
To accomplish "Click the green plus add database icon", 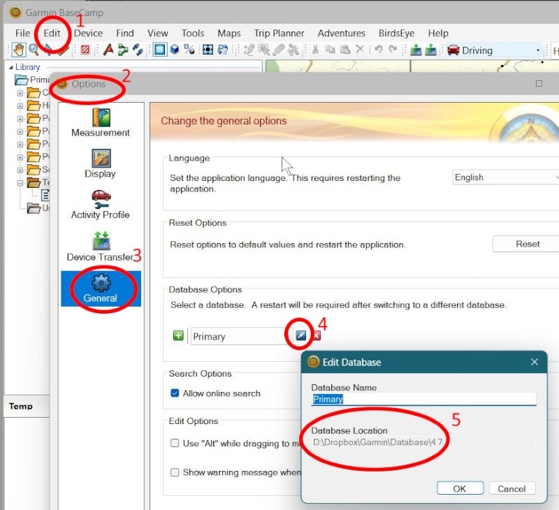I will 178,335.
